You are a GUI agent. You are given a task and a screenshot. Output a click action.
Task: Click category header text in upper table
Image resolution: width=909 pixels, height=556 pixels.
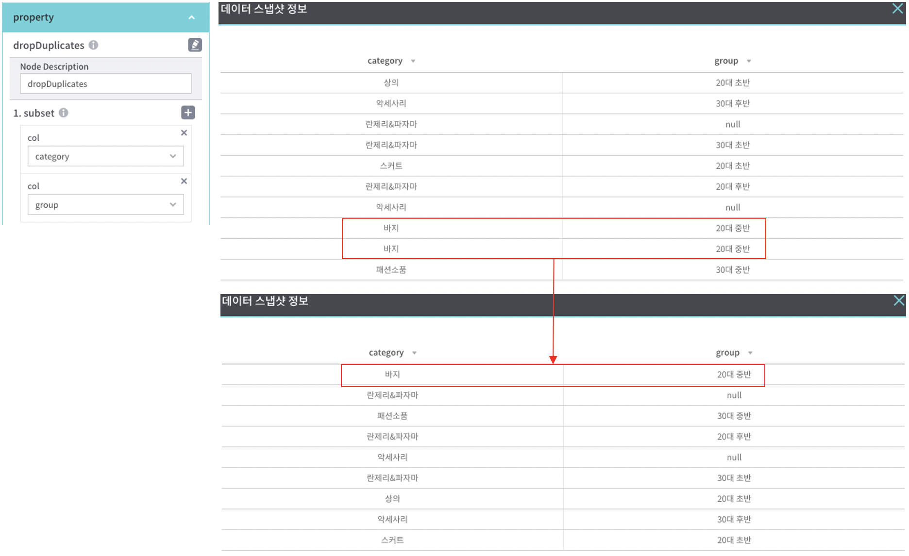[x=385, y=61]
